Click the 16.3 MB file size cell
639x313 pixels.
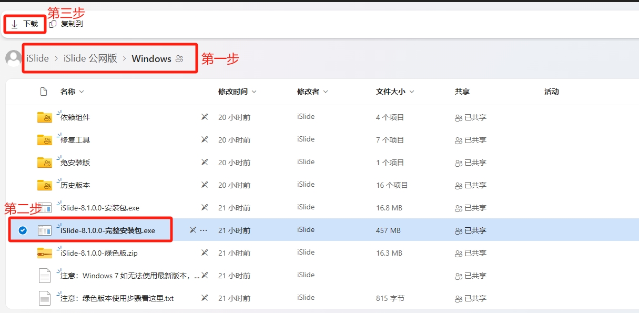point(389,253)
